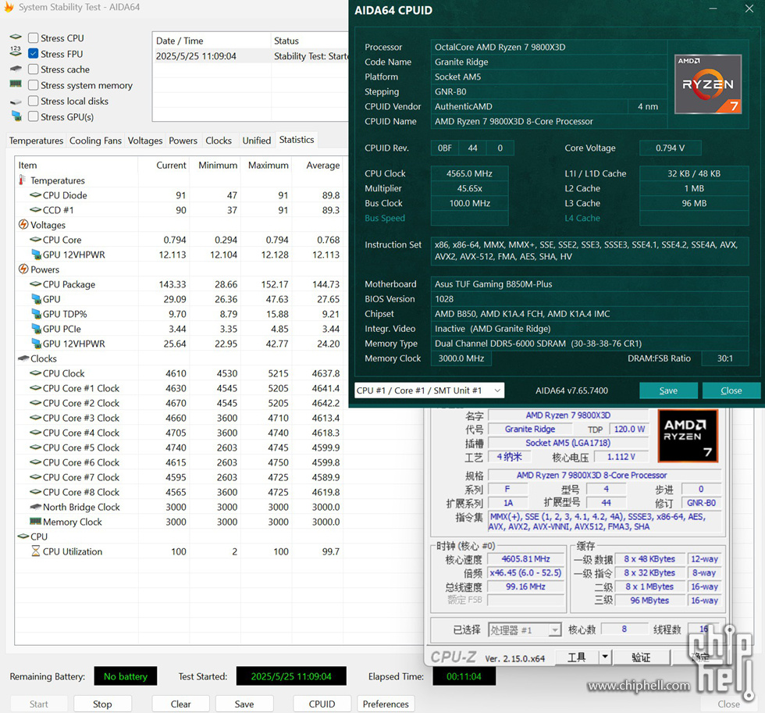Click the CPU-Z 工具 tools button
This screenshot has width=765, height=713.
pyautogui.click(x=577, y=657)
